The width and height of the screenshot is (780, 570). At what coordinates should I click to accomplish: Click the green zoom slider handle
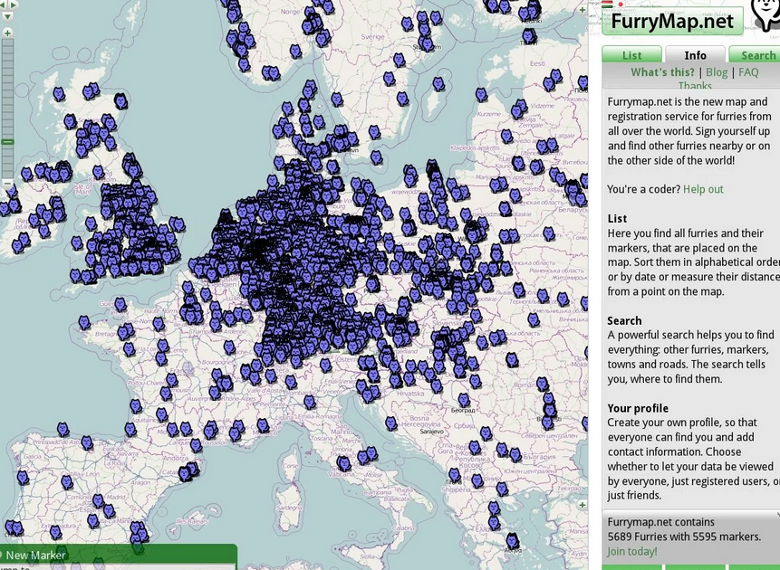(7, 142)
